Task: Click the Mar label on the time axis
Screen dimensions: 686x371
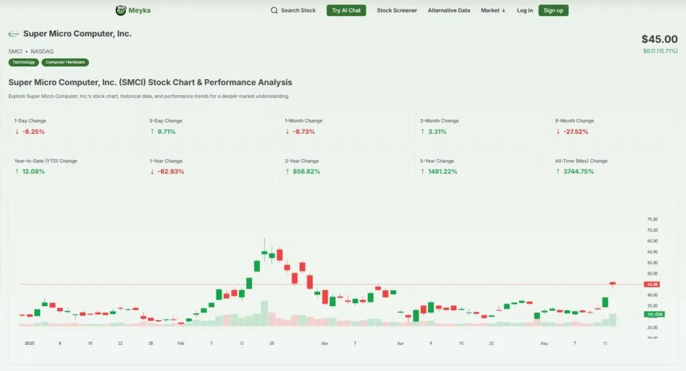Action: click(x=325, y=344)
